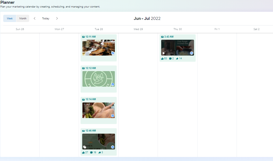Open the 12:11 AM post food thumbnail
This screenshot has width=273, height=161.
(98, 47)
